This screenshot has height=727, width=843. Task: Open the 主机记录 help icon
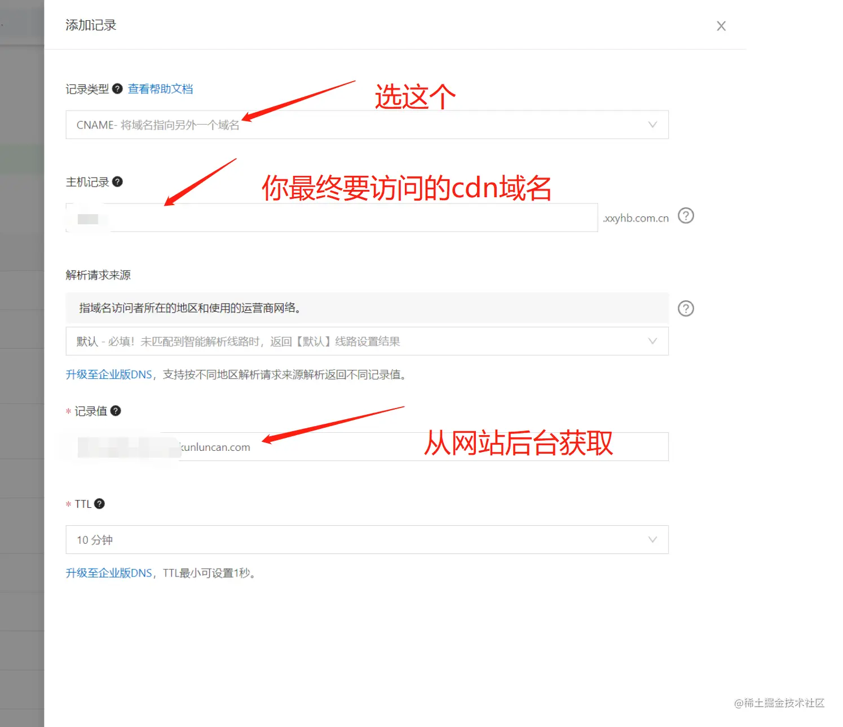[x=117, y=181]
